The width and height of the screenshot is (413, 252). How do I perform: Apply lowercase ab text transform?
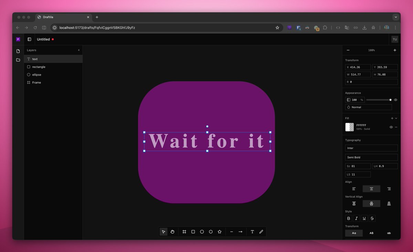tap(389, 233)
